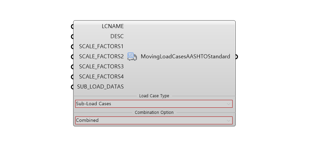Image resolution: width=310 pixels, height=145 pixels.
Task: Open the Load Case Type dropdown
Action: [x=154, y=104]
